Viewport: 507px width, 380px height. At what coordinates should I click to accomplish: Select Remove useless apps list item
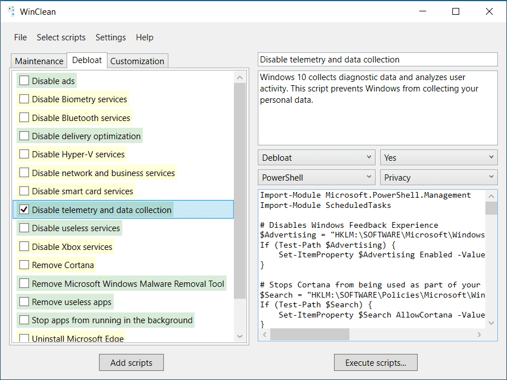72,302
